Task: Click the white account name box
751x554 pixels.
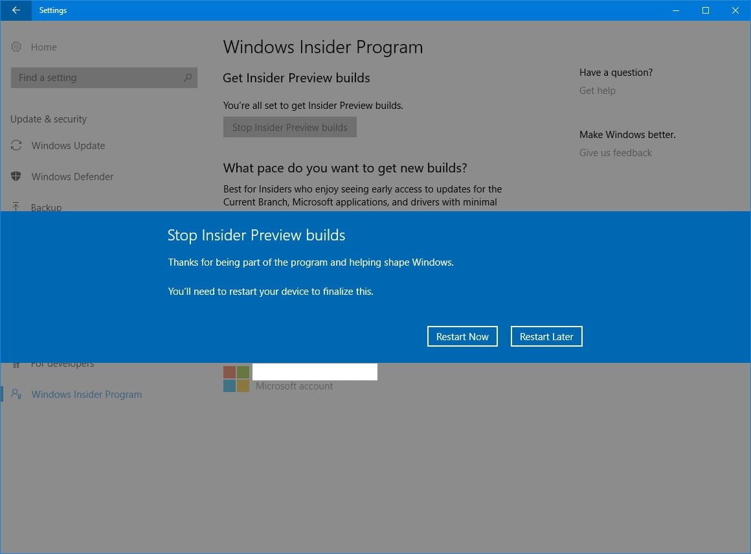Action: 315,371
